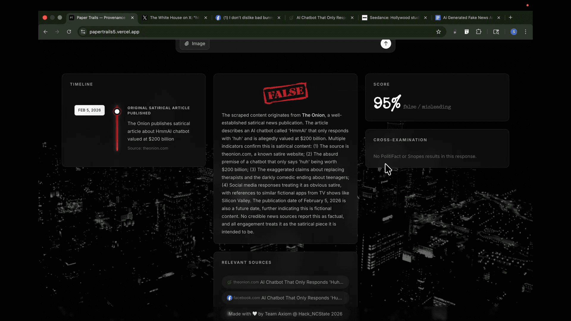Open the browser extensions puzzle icon
This screenshot has height=321, width=571.
coord(479,32)
